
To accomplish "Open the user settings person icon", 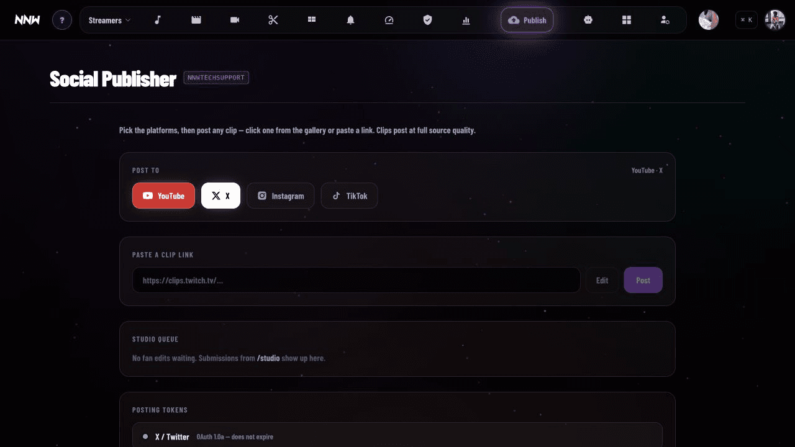I will click(x=665, y=20).
